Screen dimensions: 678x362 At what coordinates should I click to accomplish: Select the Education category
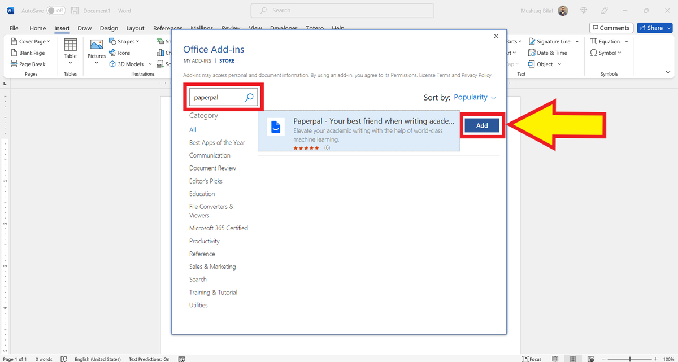[x=202, y=194]
